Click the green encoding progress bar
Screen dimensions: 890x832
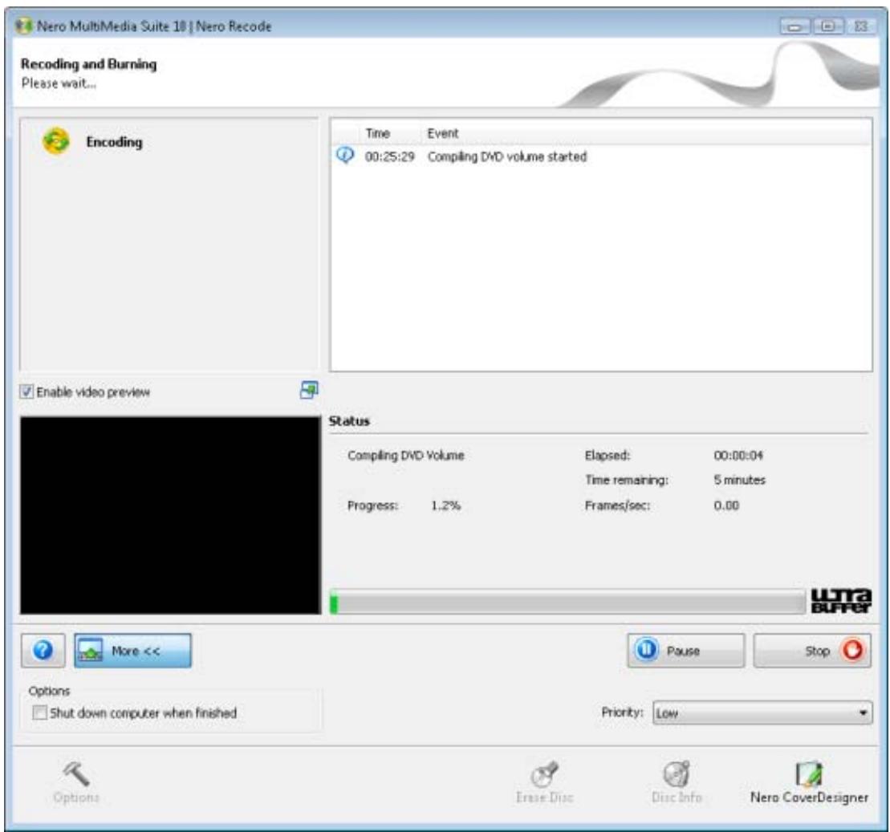click(567, 603)
